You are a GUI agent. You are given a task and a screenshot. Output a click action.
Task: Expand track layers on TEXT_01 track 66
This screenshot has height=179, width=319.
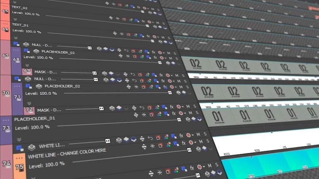(115, 33)
